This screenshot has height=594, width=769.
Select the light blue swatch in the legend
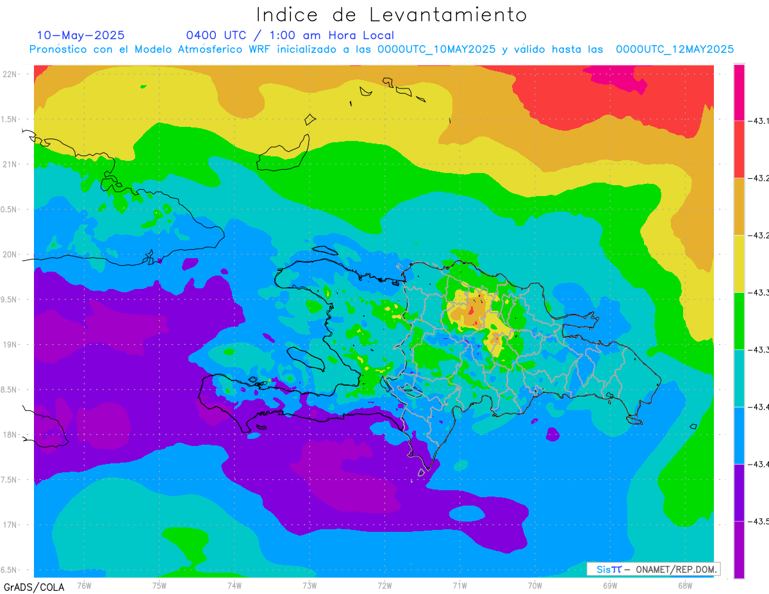click(x=739, y=435)
